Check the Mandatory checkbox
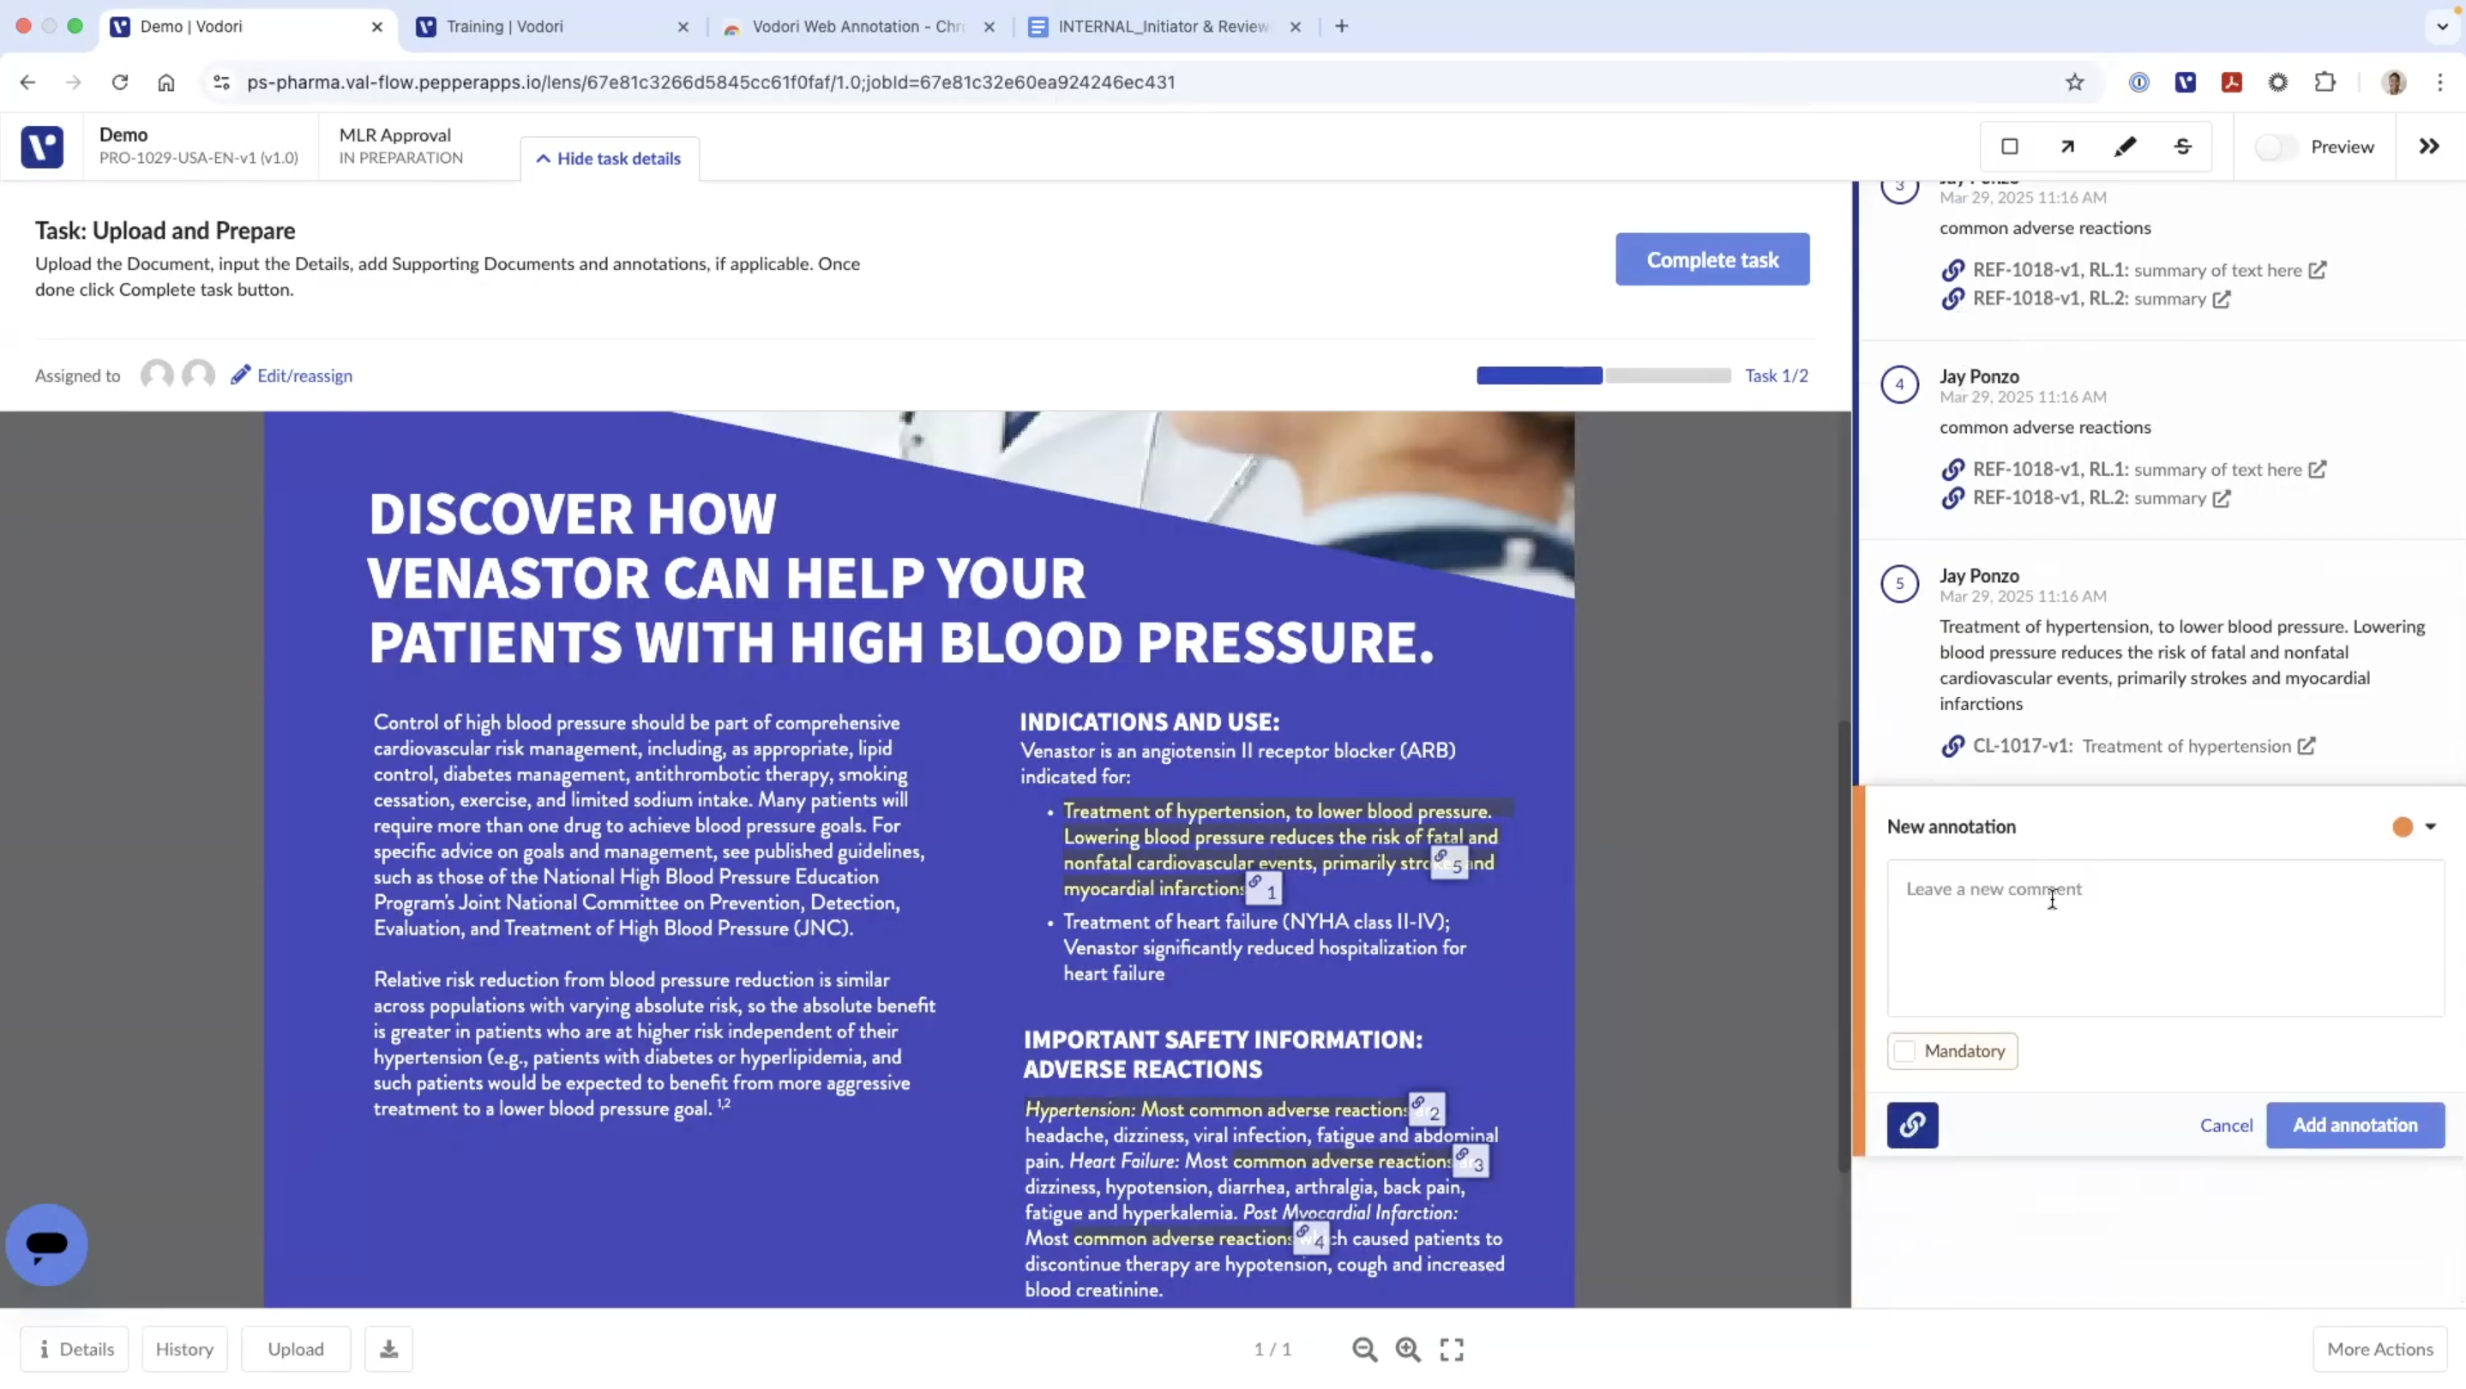The image size is (2466, 1389). coord(1905,1051)
